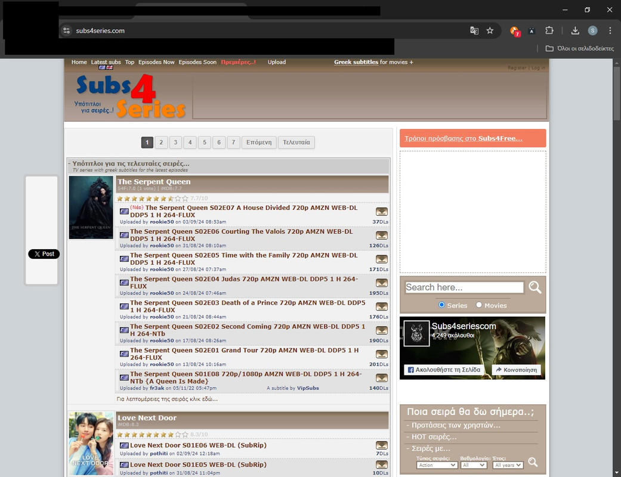621x477 pixels.
Task: Download Love Next Door S01E06 subtitle
Action: click(381, 445)
